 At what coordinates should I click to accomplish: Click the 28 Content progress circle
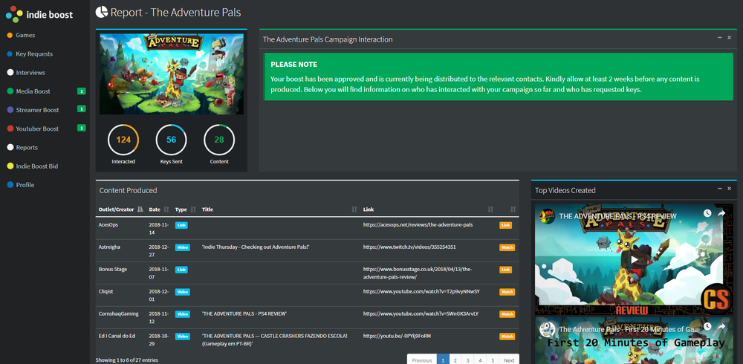click(219, 140)
